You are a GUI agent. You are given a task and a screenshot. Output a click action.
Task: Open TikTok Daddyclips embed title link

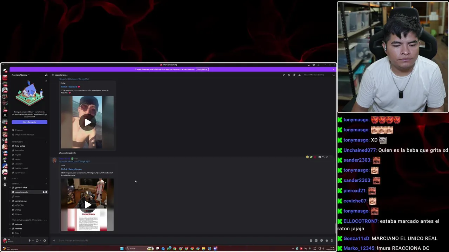tap(71, 169)
